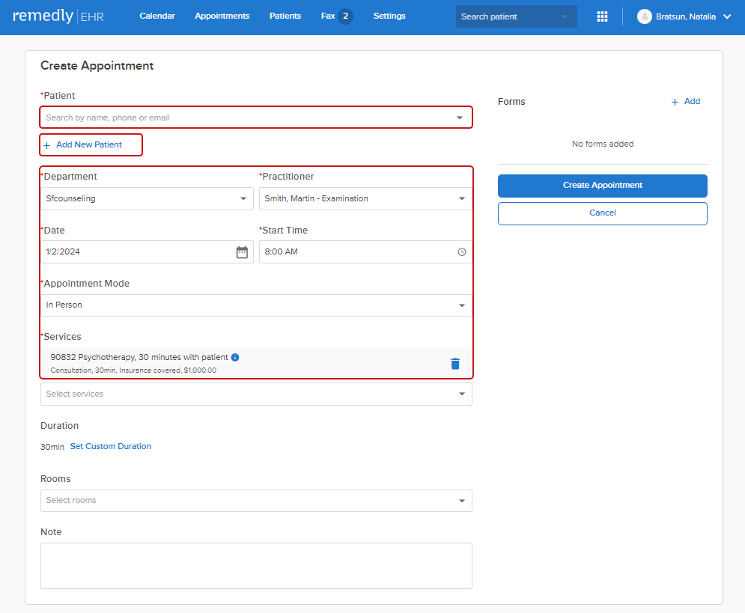745x613 pixels.
Task: Expand the Select rooms dropdown
Action: [x=462, y=501]
